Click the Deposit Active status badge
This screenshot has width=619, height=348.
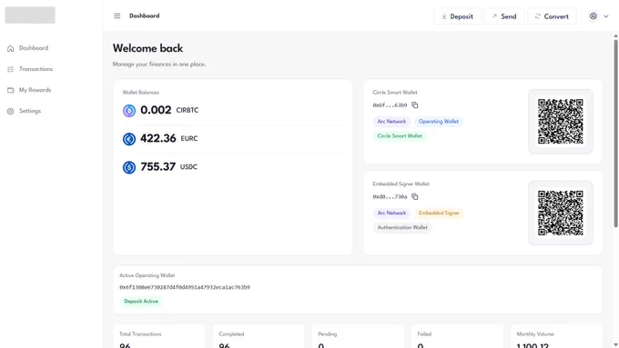141,301
